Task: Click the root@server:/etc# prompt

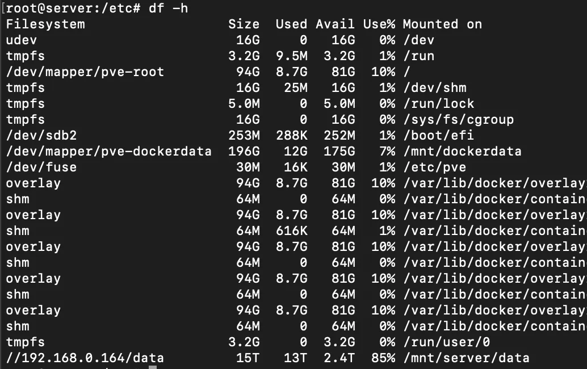Action: click(74, 9)
